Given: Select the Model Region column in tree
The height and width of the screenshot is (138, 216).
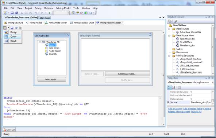Looking at the screenshot, I should [x=55, y=51].
